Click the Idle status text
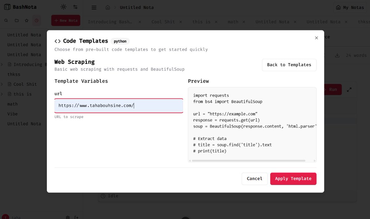Image resolution: width=370 pixels, height=219 pixels. click(113, 196)
